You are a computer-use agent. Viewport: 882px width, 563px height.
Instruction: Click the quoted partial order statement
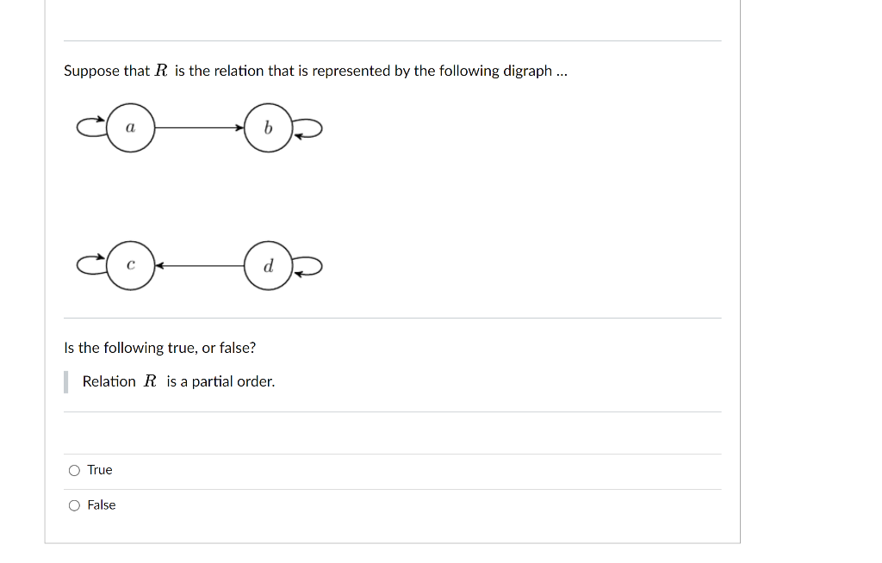(177, 381)
